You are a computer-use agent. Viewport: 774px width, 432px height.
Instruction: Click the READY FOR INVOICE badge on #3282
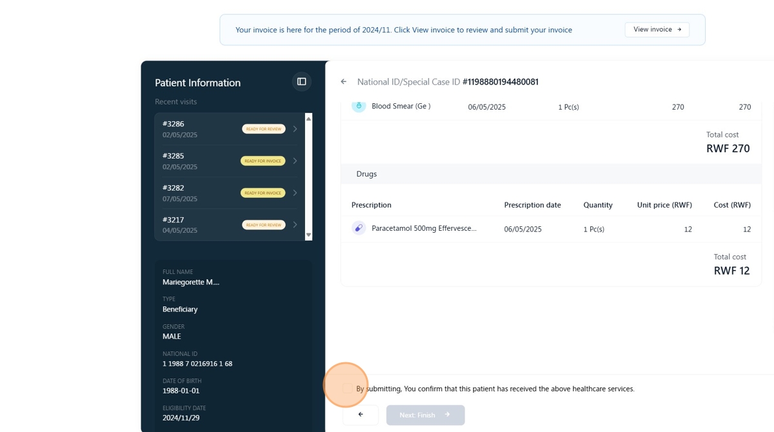pyautogui.click(x=263, y=193)
